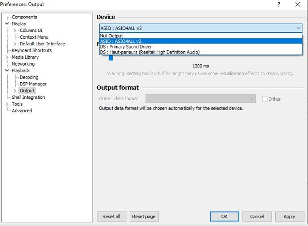Expand the Tools tree node
This screenshot has width=308, height=226.
(7, 104)
